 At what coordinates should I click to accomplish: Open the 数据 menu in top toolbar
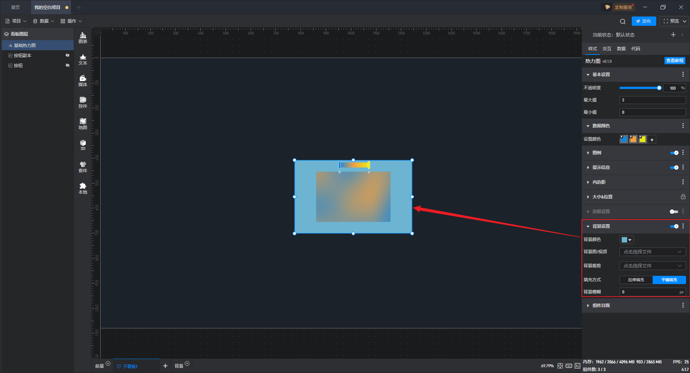pyautogui.click(x=43, y=21)
